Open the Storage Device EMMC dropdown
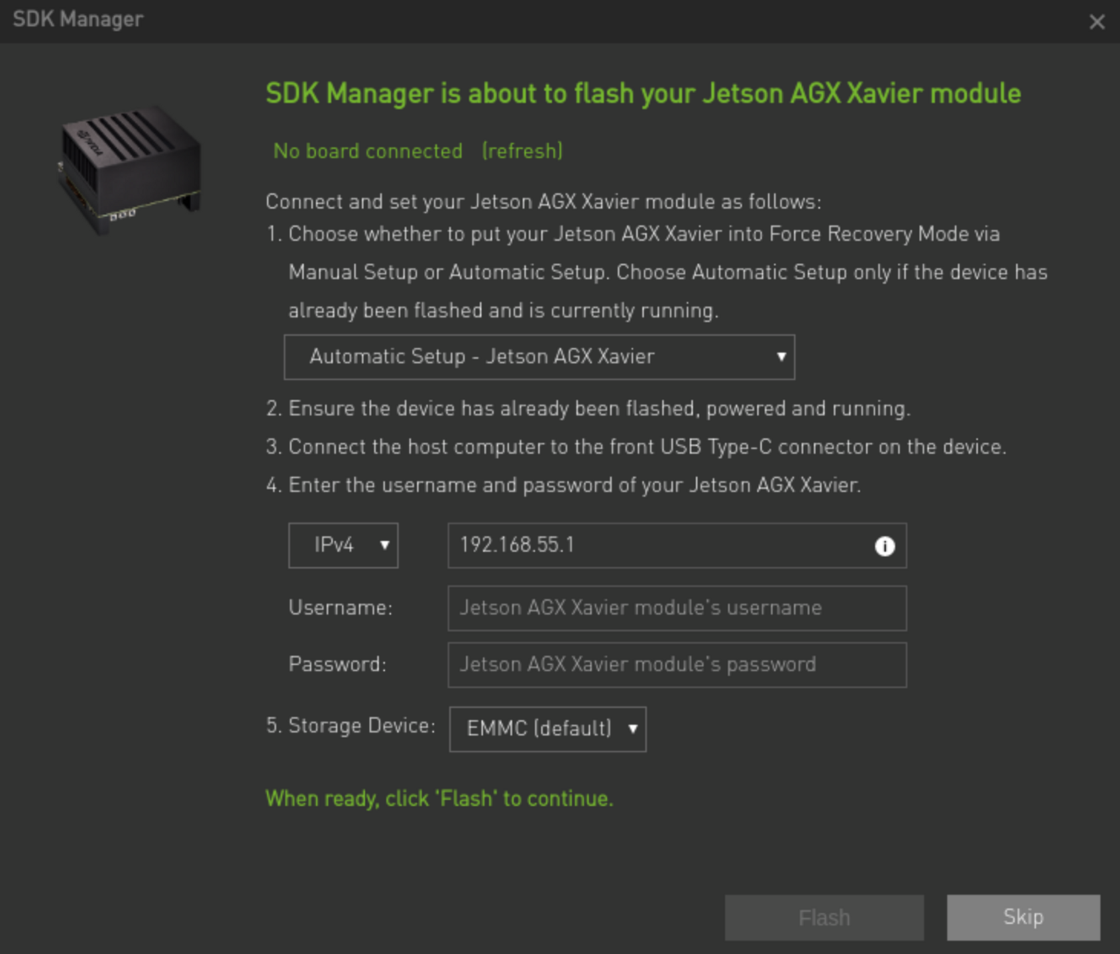The width and height of the screenshot is (1120, 954). tap(548, 729)
